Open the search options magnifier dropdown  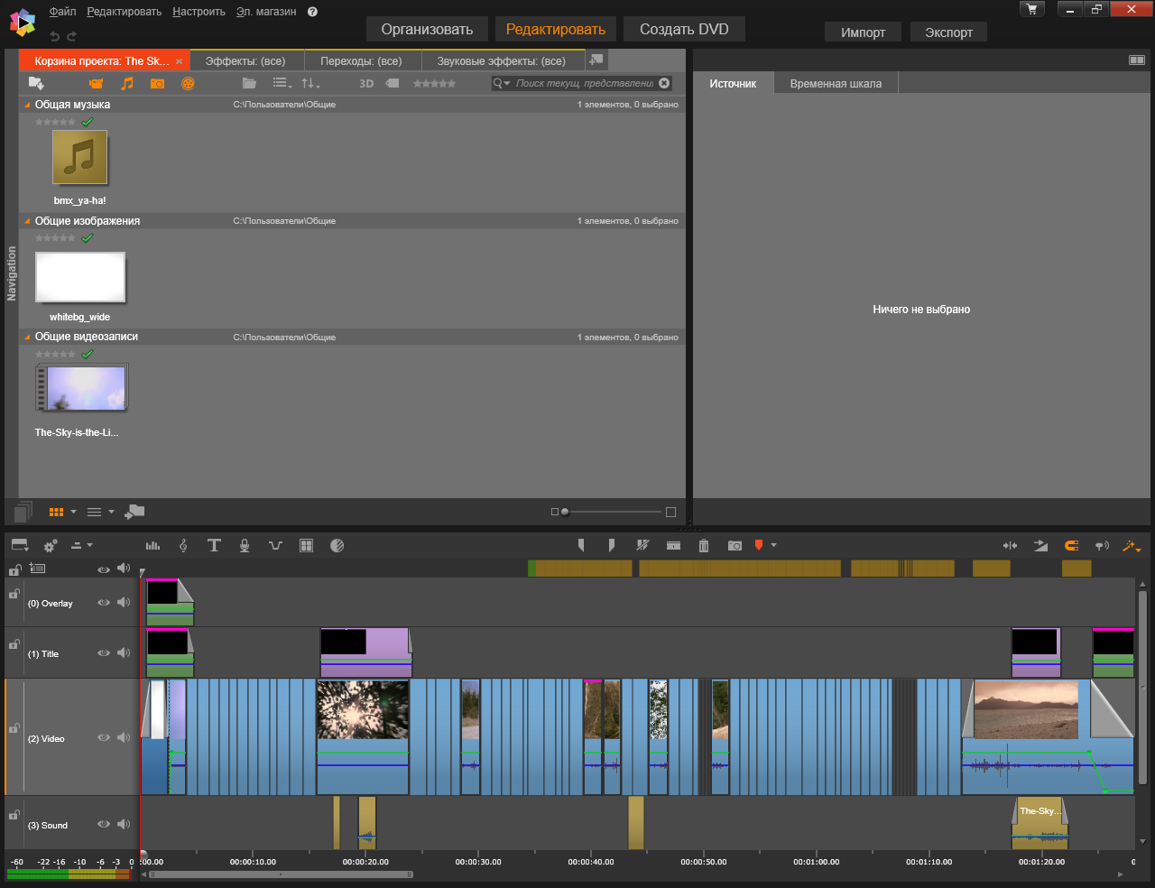pos(502,83)
